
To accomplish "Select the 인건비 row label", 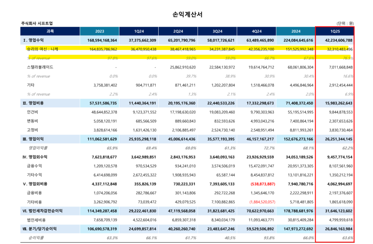I will pos(32,112).
